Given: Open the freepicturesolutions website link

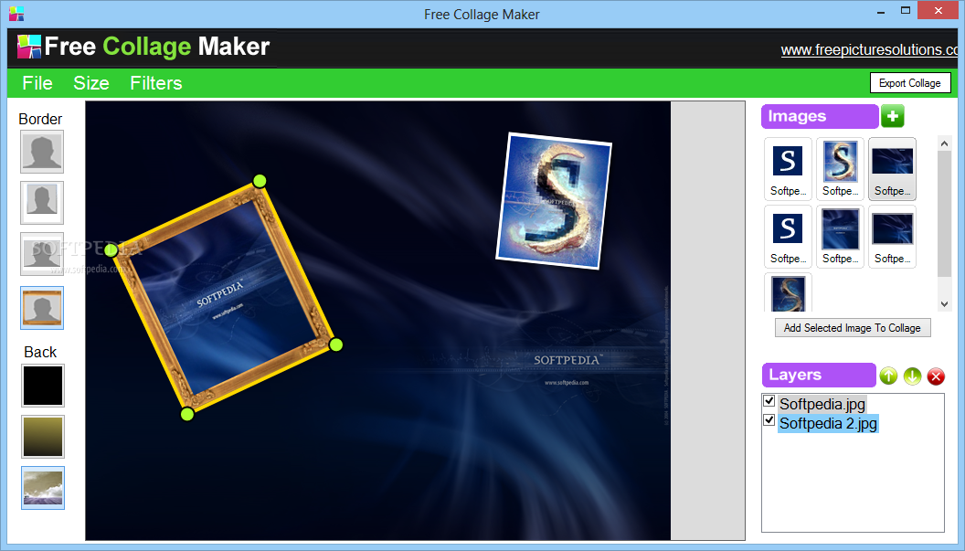Looking at the screenshot, I should (x=869, y=50).
